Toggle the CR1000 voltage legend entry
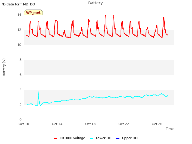 click(69, 138)
